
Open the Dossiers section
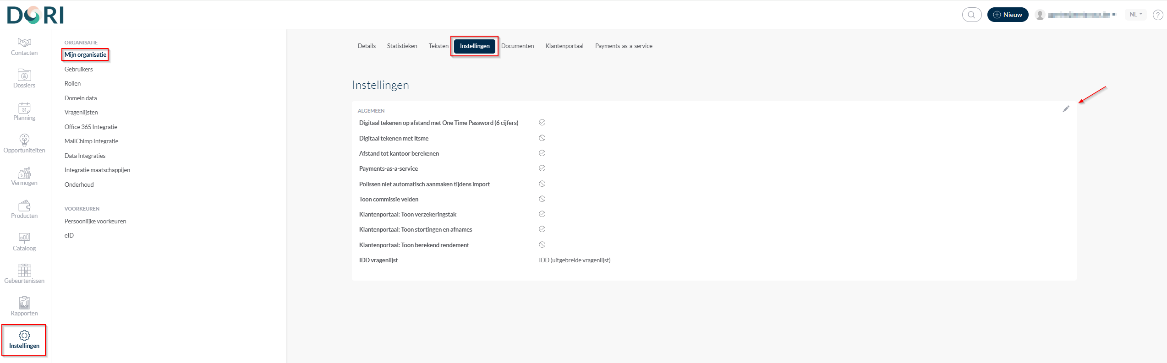[x=24, y=79]
